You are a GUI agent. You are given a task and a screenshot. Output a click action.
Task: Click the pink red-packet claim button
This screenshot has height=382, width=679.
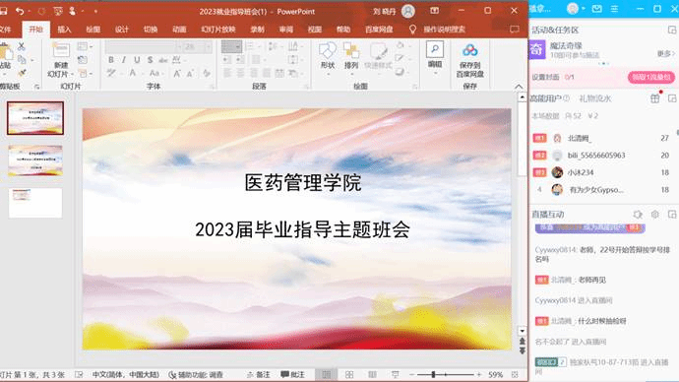[x=651, y=77]
